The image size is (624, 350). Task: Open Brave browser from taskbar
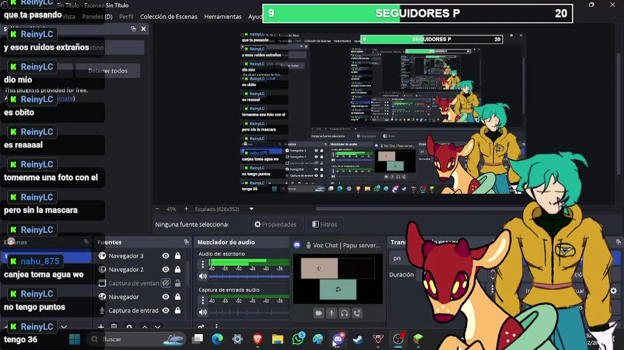pos(258,339)
